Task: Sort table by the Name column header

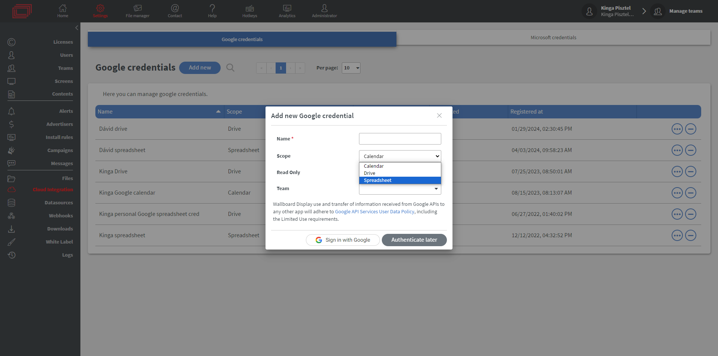Action: pos(160,112)
